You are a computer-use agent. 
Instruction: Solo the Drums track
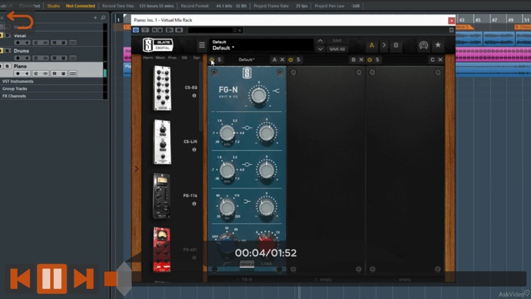[8, 51]
